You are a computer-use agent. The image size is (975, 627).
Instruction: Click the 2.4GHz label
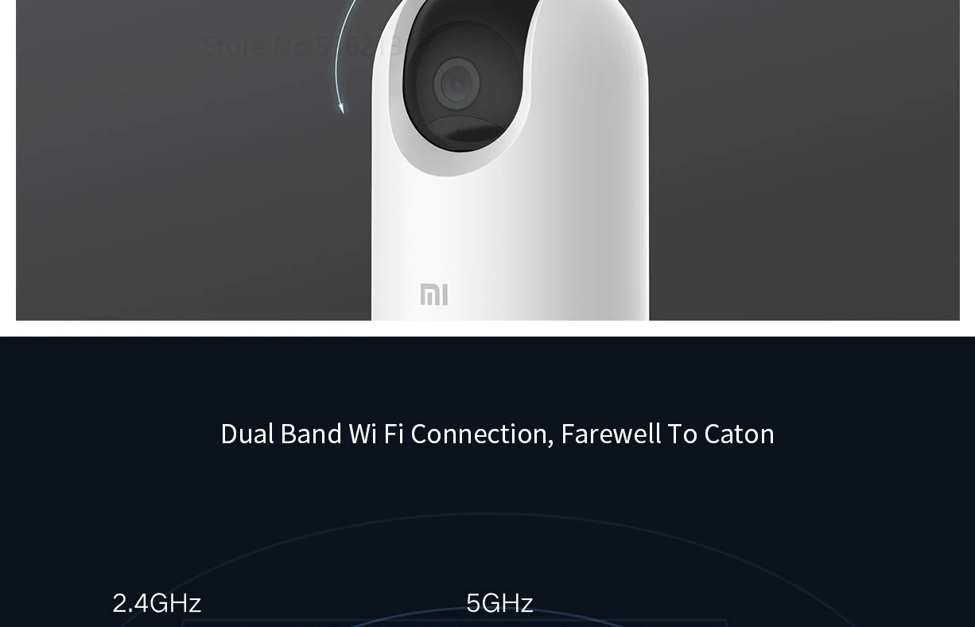[157, 603]
